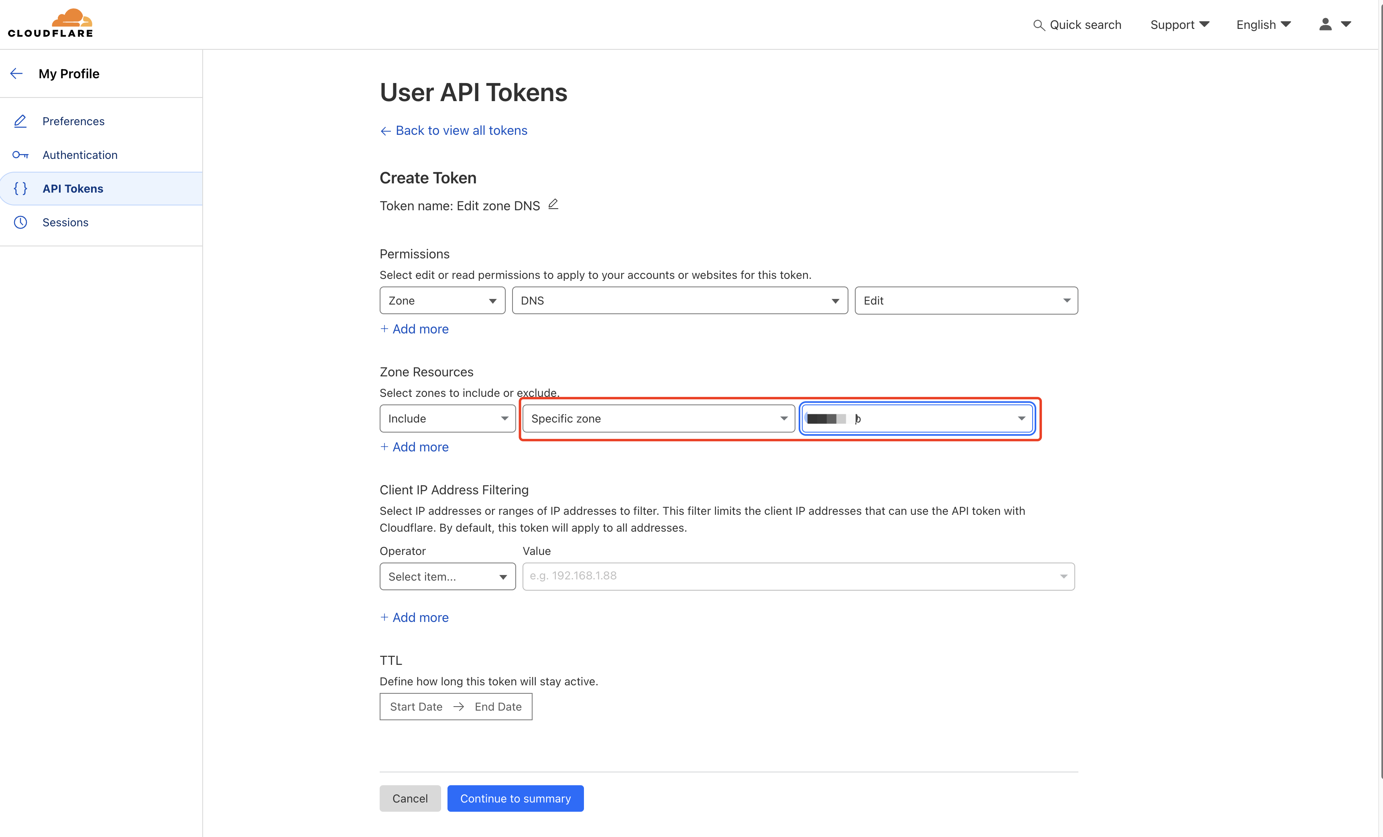
Task: Click the Sessions clock icon
Action: (20, 222)
